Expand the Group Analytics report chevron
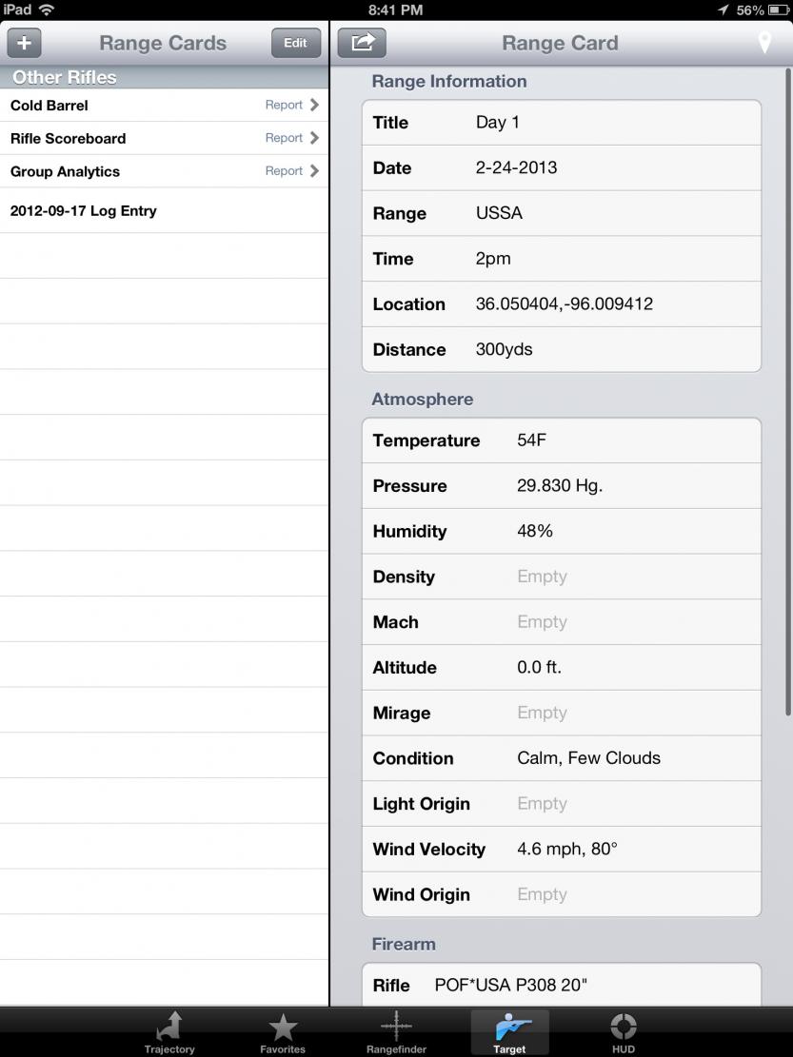Screen dimensions: 793x1057 click(x=313, y=171)
